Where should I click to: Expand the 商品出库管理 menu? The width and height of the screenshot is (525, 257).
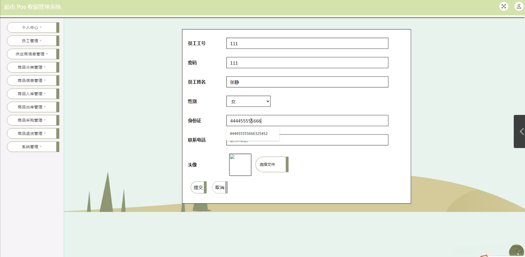tap(33, 107)
